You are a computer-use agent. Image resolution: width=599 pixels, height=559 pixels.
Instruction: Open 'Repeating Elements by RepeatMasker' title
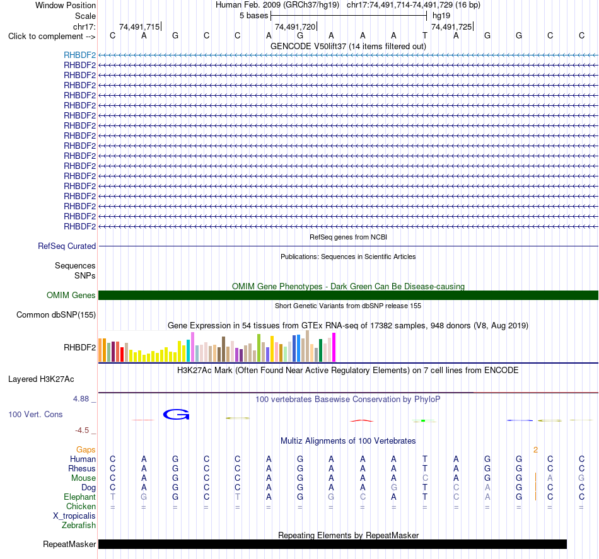coord(348,535)
